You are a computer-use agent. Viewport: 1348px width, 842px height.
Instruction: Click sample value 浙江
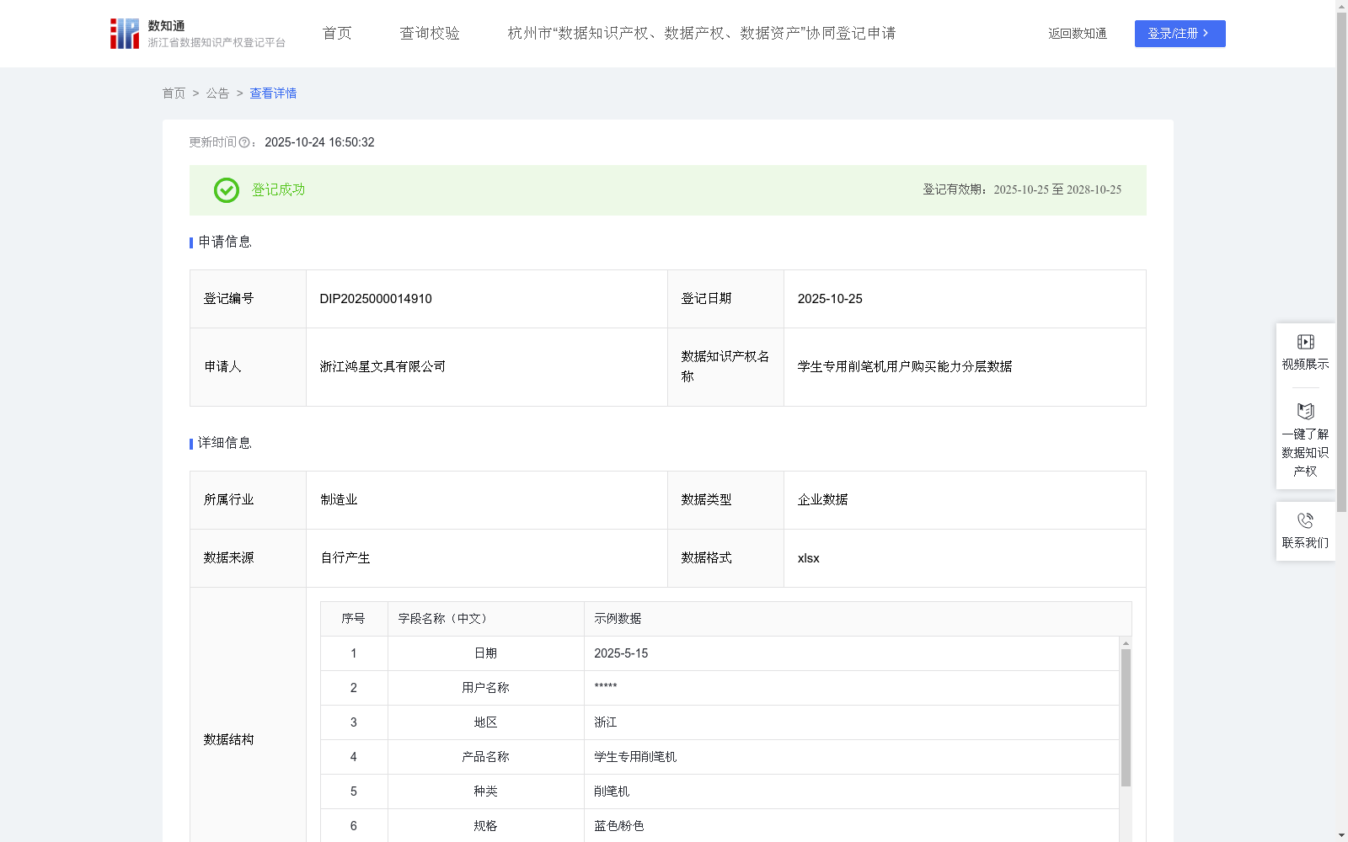(606, 722)
